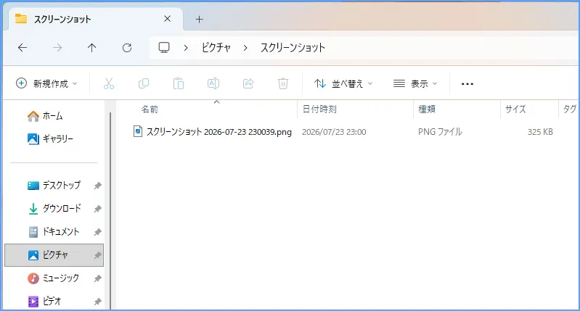Open デスクトップ in the sidebar

click(54, 185)
